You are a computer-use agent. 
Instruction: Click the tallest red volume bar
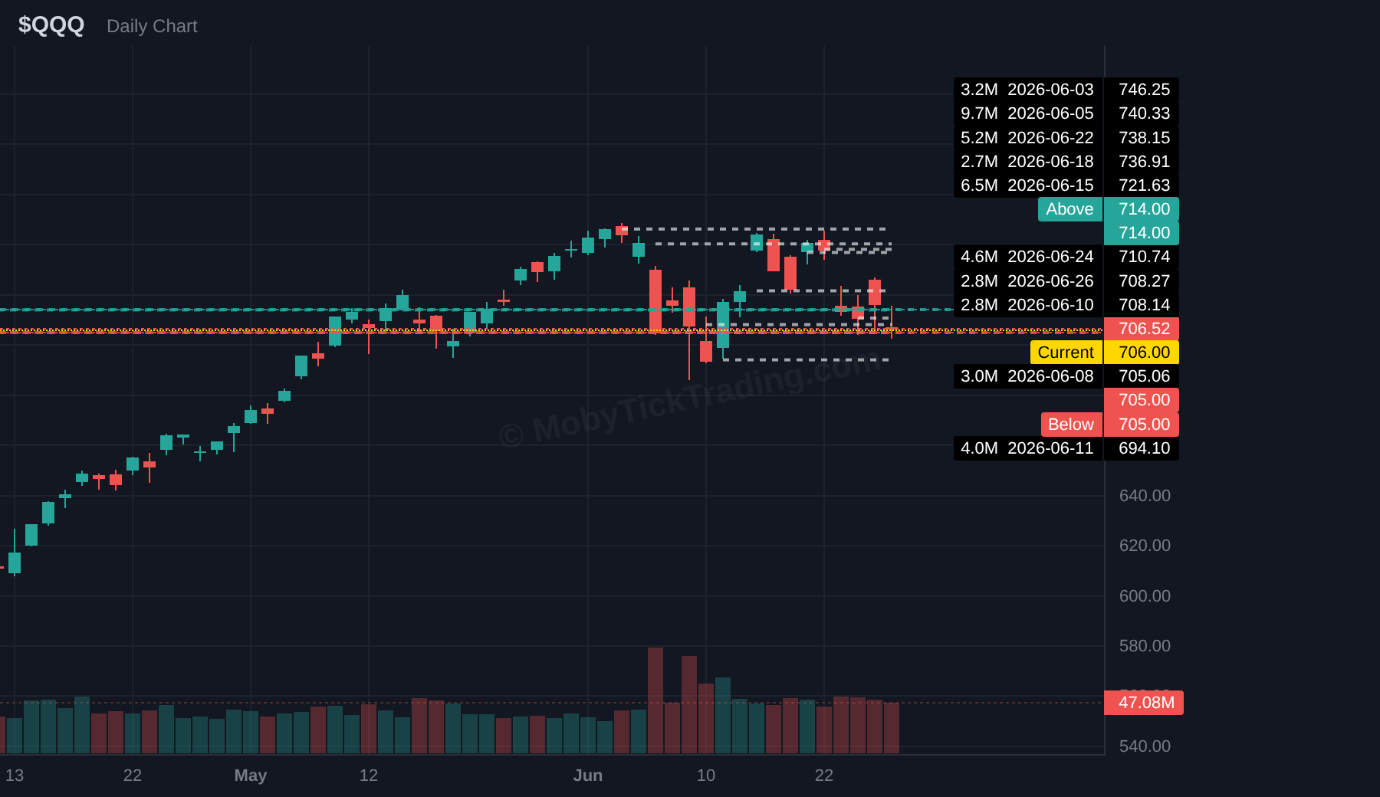pyautogui.click(x=655, y=700)
